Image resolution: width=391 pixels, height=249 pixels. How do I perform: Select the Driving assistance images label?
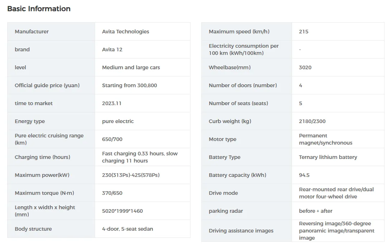[241, 231]
